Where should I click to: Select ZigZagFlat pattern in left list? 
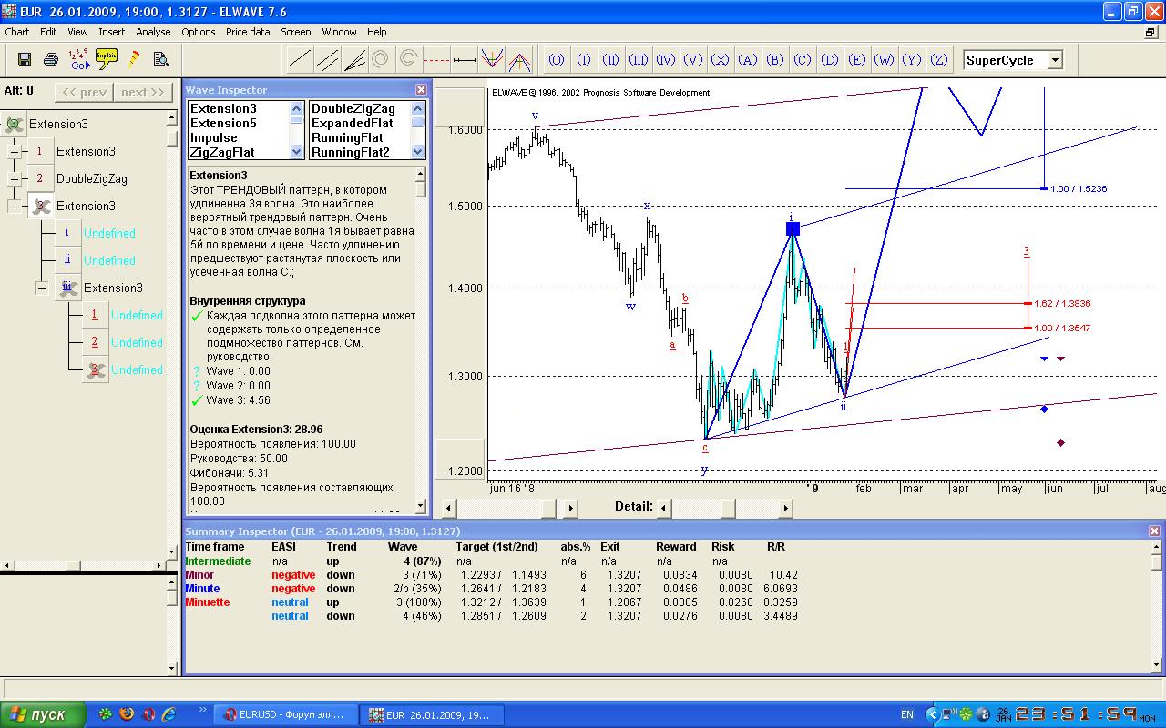222,153
